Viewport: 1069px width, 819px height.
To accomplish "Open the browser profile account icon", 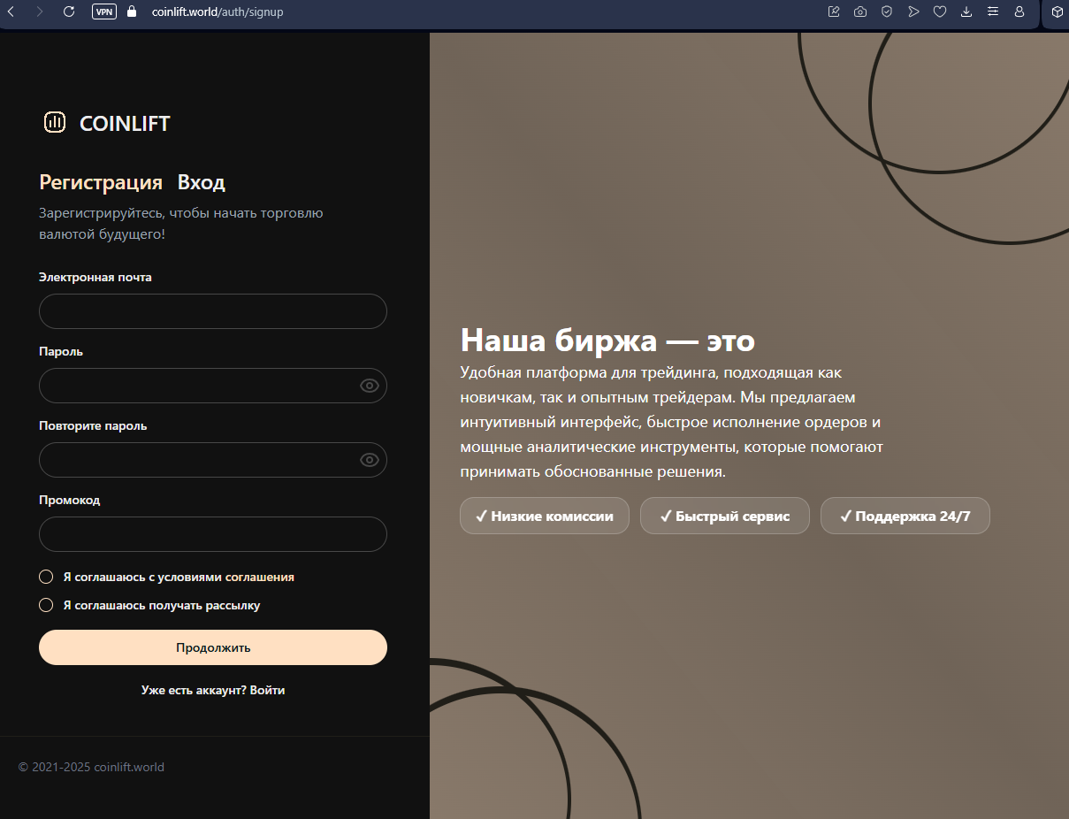I will coord(1019,11).
